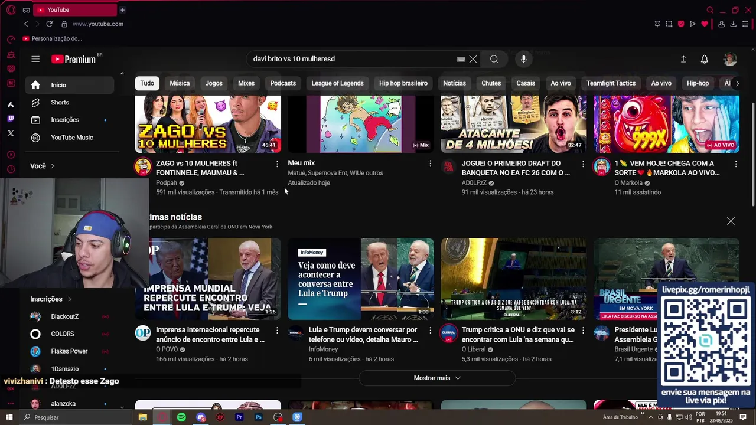
Task: Open Photoshop from the taskbar
Action: (x=259, y=417)
